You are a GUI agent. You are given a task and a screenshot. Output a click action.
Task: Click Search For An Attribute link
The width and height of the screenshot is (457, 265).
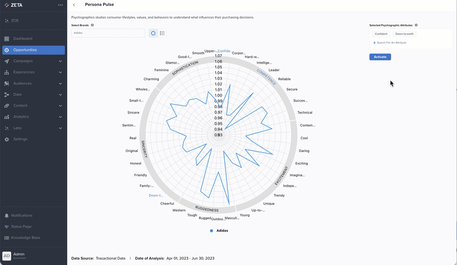click(x=391, y=43)
